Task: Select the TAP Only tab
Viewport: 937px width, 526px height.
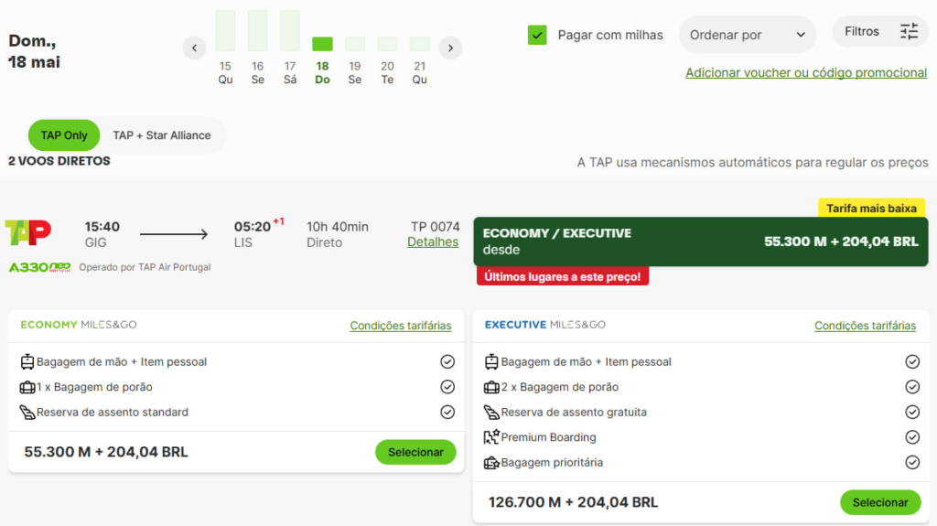Action: click(x=64, y=135)
